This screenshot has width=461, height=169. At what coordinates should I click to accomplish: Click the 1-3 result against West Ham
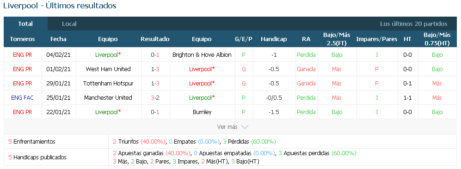coord(155,69)
